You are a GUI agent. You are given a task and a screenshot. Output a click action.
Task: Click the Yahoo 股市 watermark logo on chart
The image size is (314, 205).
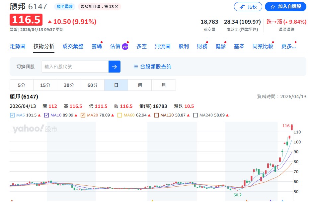(x=35, y=129)
